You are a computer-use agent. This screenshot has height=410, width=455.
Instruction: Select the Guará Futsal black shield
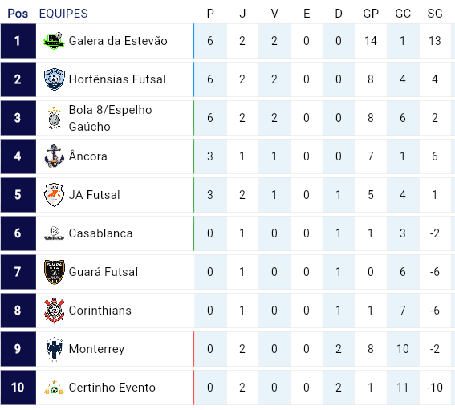(55, 272)
